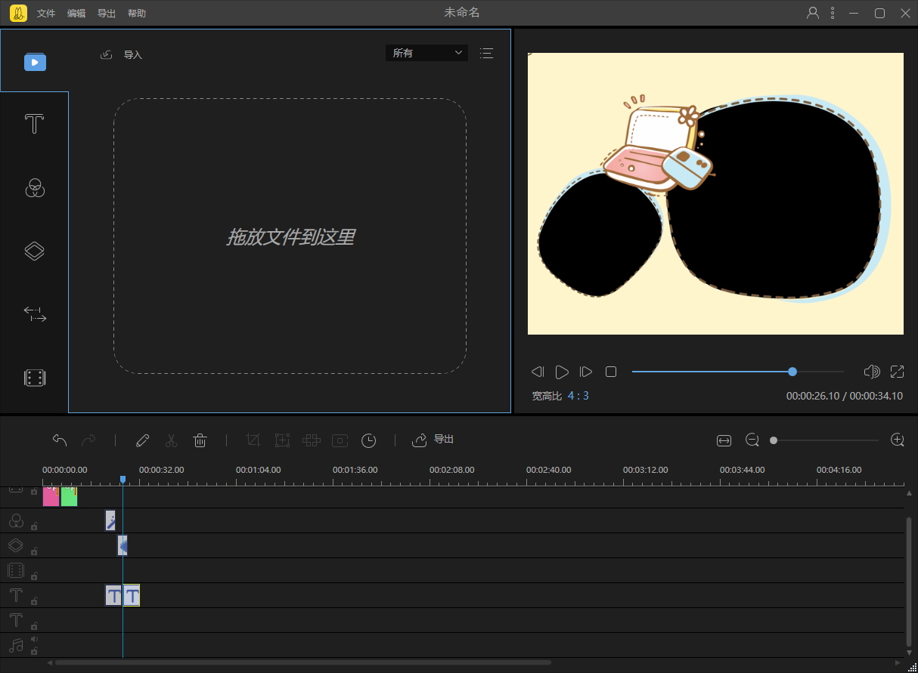Open the Elements film tab in sidebar
Screen dimensions: 918x673
[x=35, y=378]
